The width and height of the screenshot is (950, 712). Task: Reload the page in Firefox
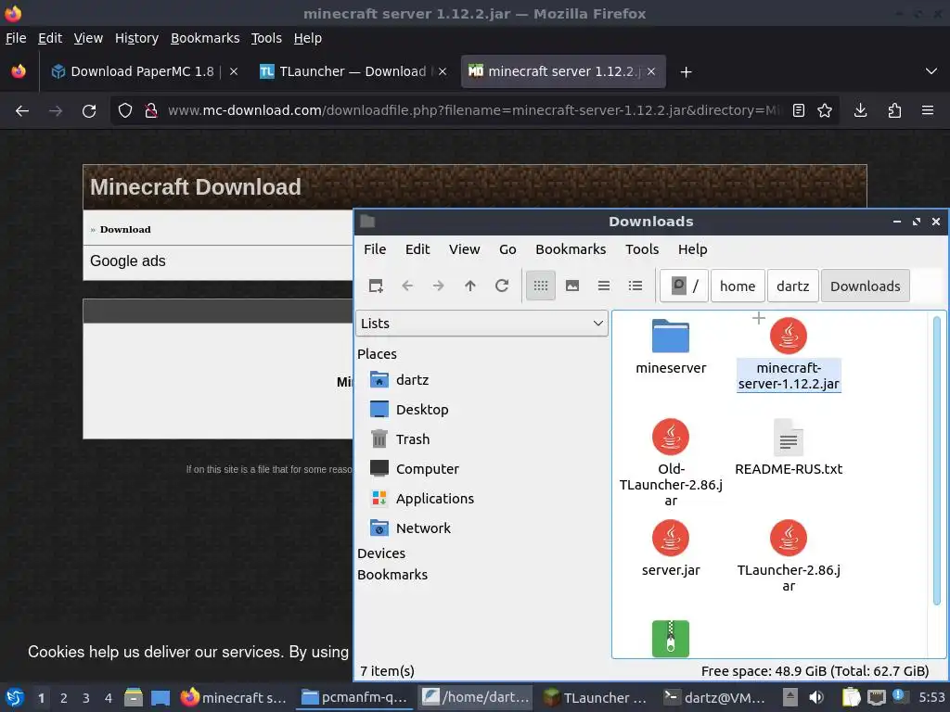coord(89,111)
